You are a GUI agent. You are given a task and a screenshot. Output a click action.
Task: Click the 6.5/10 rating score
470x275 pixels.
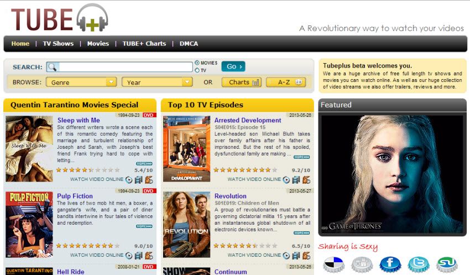(301, 246)
